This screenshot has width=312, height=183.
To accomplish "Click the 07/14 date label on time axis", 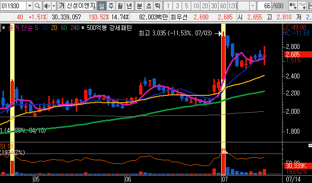I will point(293,179).
